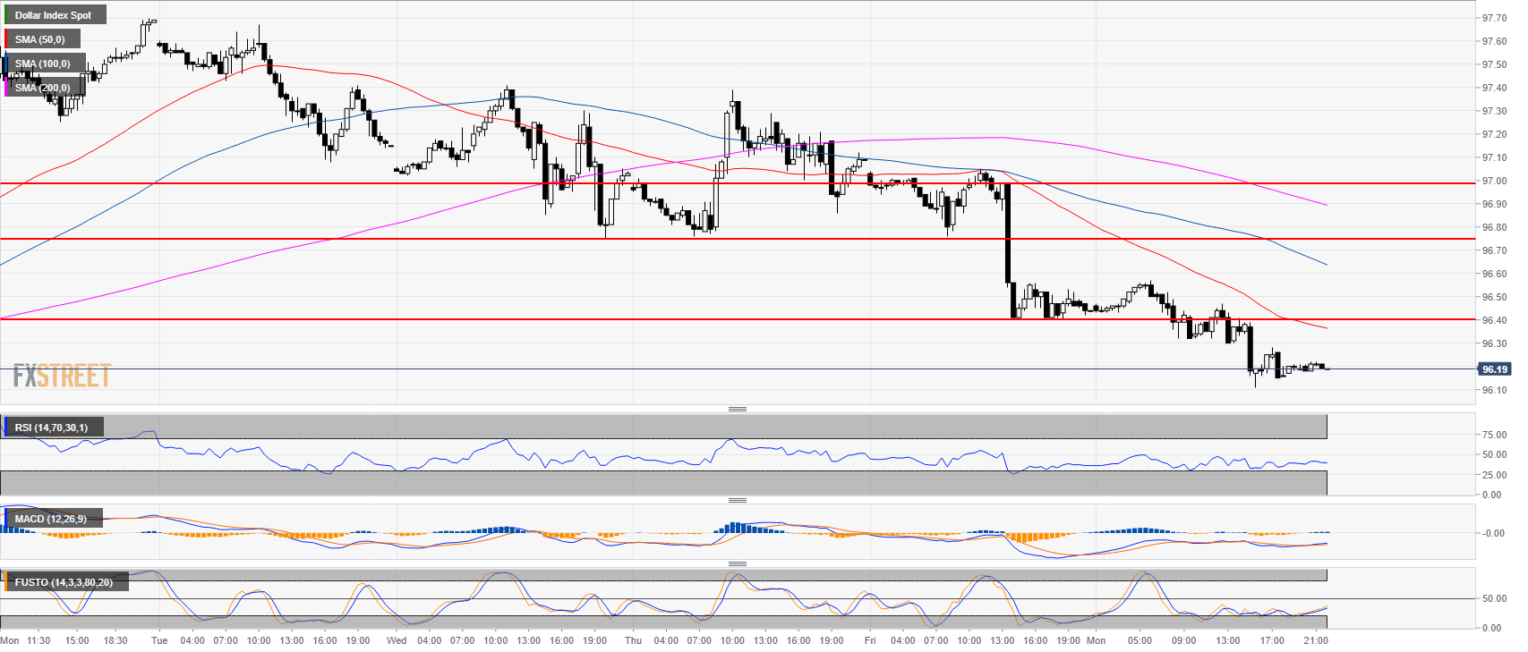Click the green Dollar Index Spot color marker
1528x652 pixels.
tap(5, 15)
